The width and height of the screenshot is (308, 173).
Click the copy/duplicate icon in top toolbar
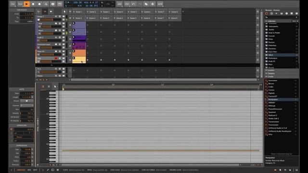(146, 4)
